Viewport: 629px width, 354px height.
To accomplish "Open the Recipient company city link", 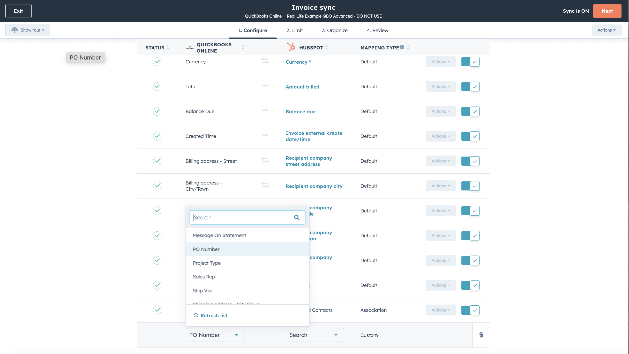I will 314,186.
